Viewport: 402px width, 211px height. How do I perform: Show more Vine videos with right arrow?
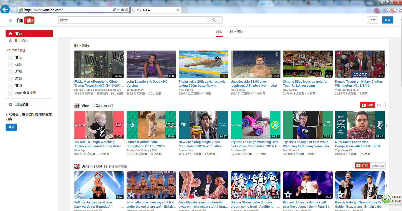click(x=387, y=125)
